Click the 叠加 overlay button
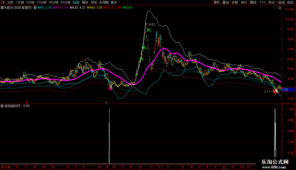 (x=226, y=2)
